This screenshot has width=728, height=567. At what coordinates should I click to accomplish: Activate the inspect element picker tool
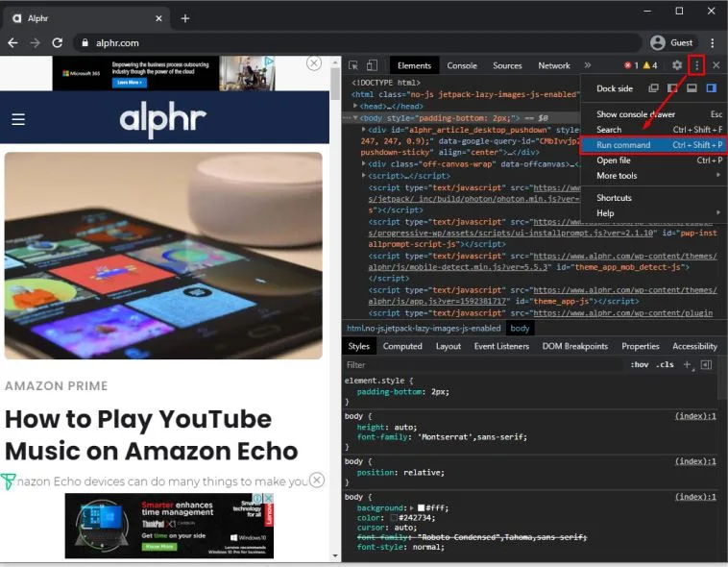[353, 65]
